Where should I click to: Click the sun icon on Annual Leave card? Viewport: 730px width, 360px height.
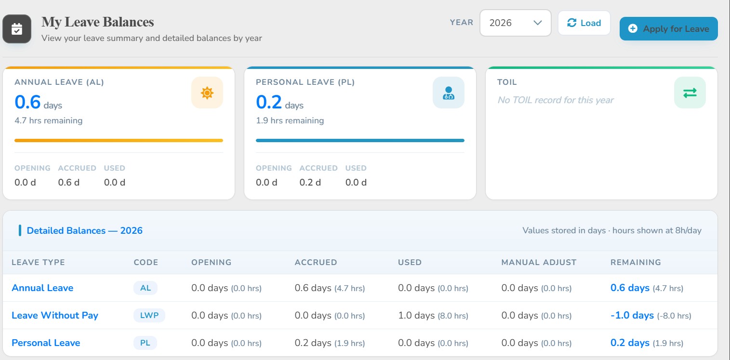pos(207,93)
